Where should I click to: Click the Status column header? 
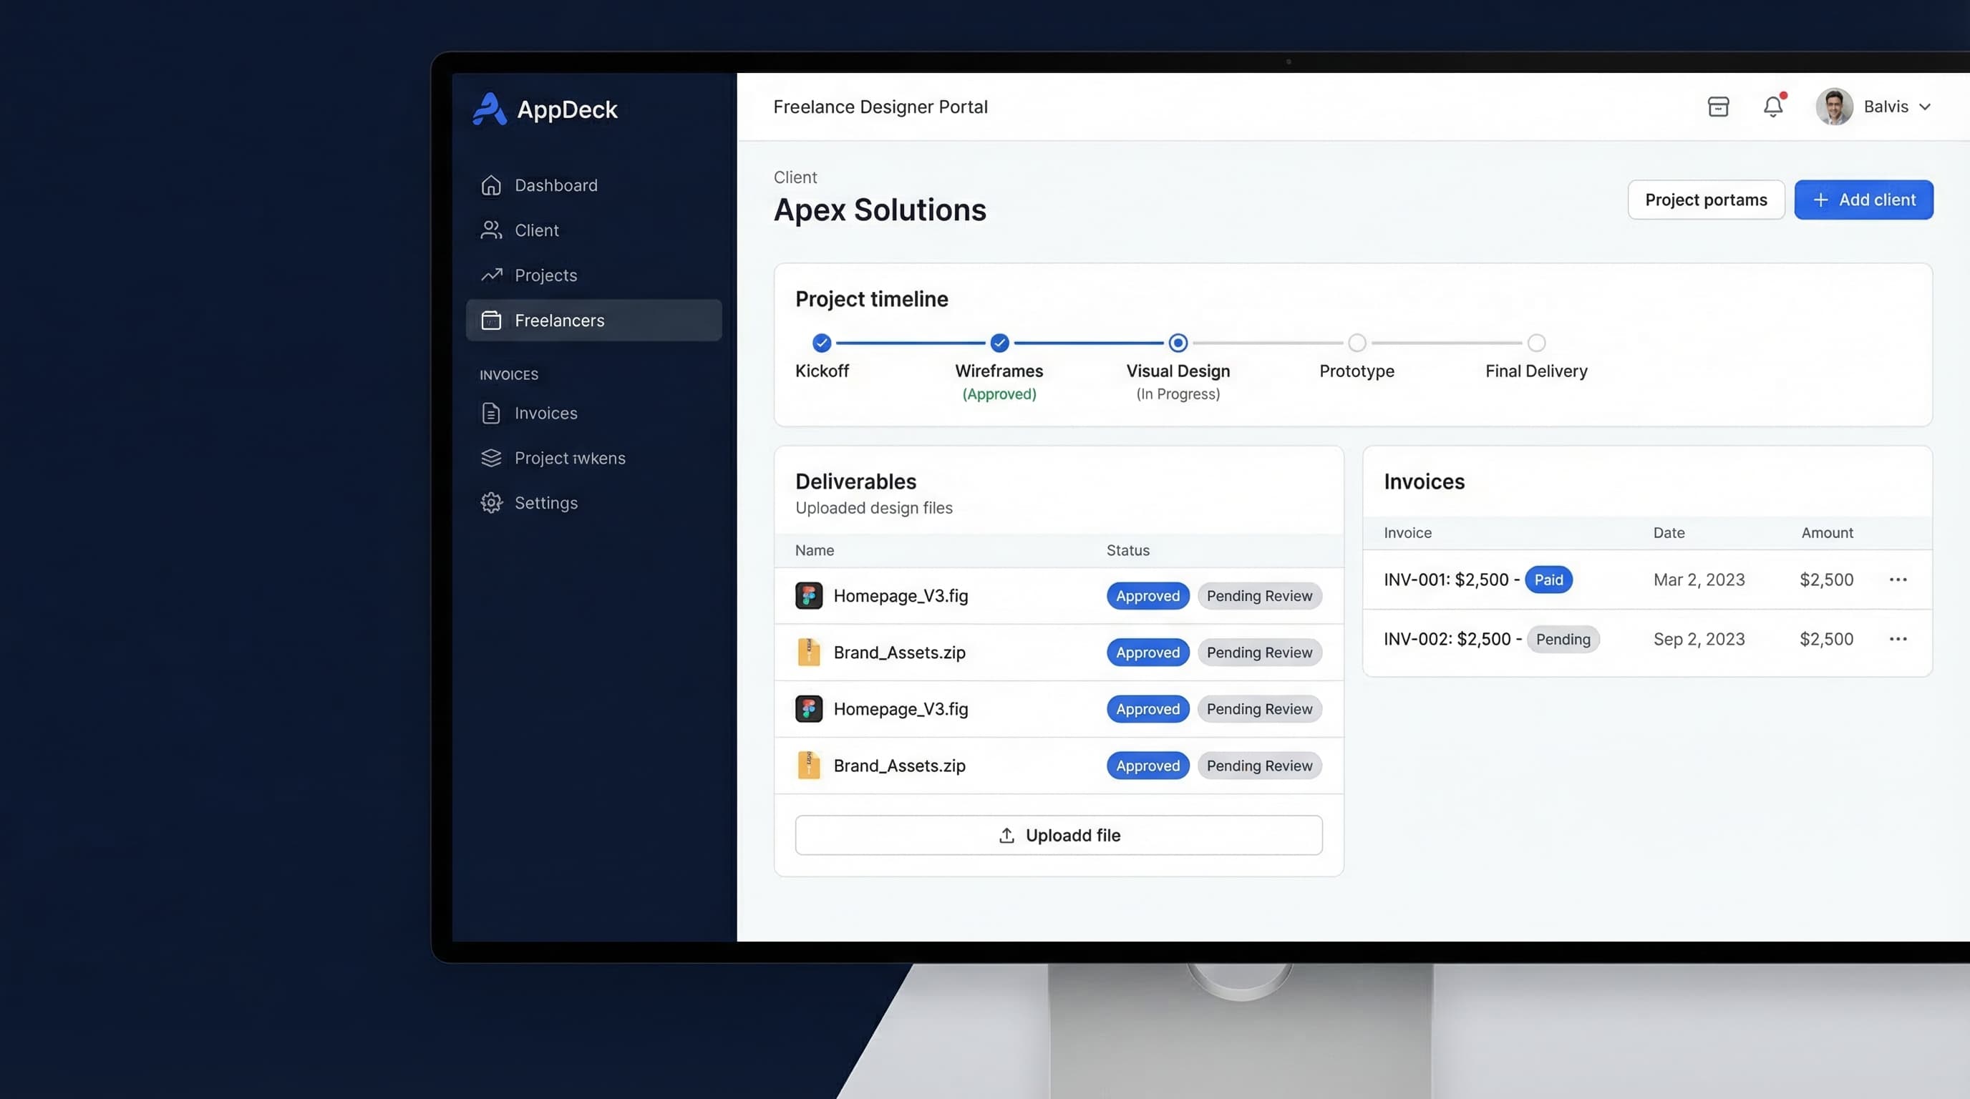(1128, 550)
